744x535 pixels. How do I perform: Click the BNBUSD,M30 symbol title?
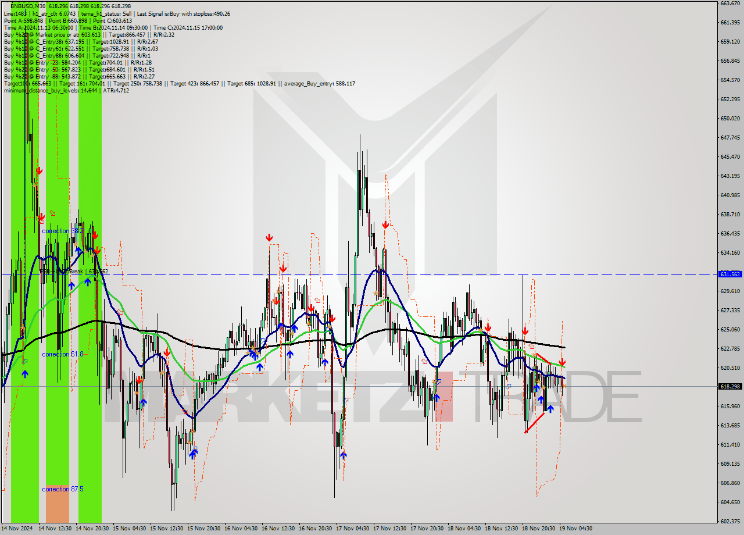click(28, 5)
